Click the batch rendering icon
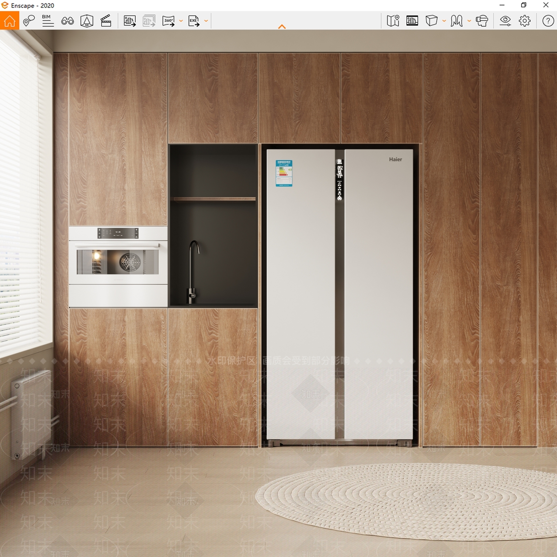The width and height of the screenshot is (557, 557). click(149, 21)
